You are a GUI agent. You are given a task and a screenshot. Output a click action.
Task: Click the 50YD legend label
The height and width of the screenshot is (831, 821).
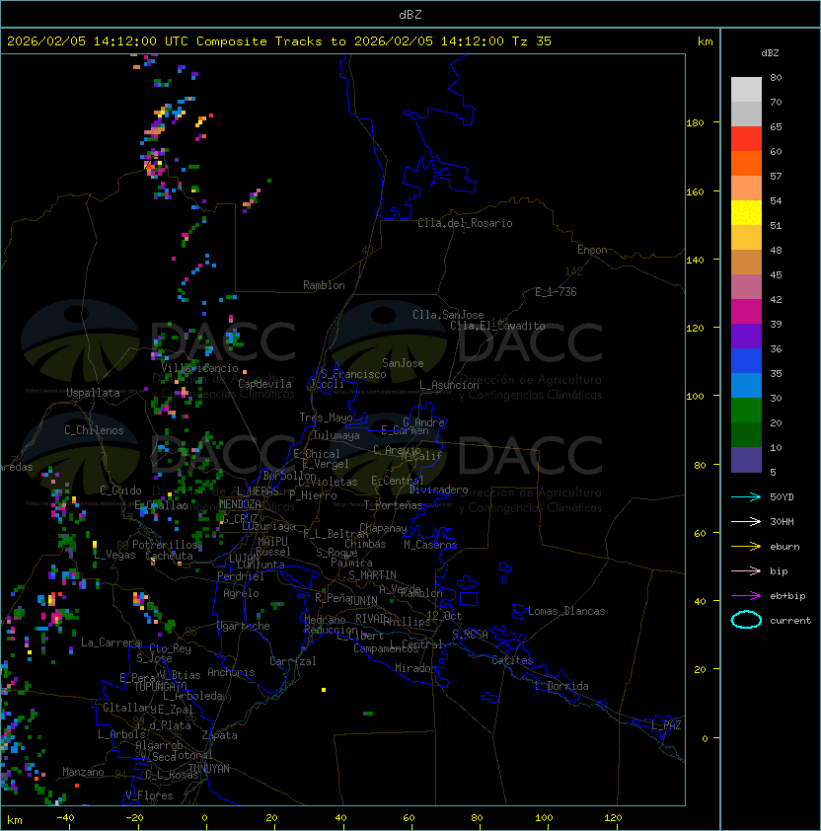click(782, 497)
